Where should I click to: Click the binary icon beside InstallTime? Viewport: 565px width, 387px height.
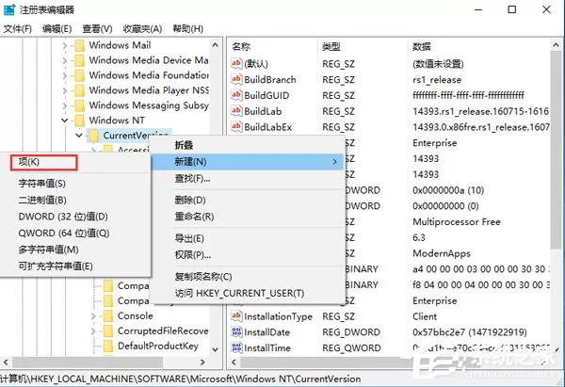point(236,347)
